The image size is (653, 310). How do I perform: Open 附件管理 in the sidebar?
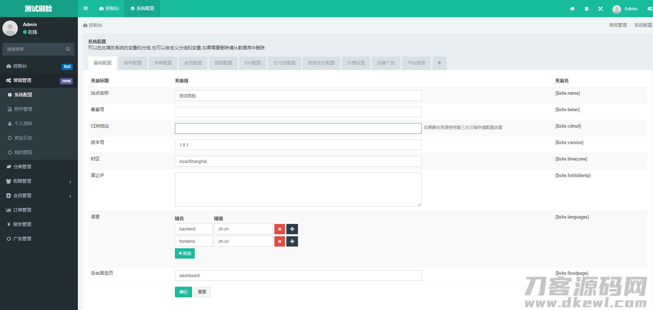click(x=23, y=109)
